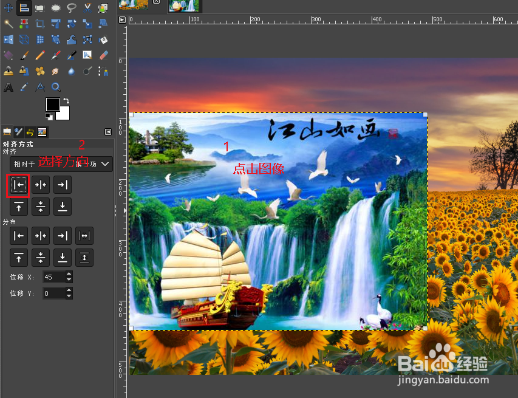
Task: Increase 位移 X value with stepper arrow
Action: pos(68,274)
